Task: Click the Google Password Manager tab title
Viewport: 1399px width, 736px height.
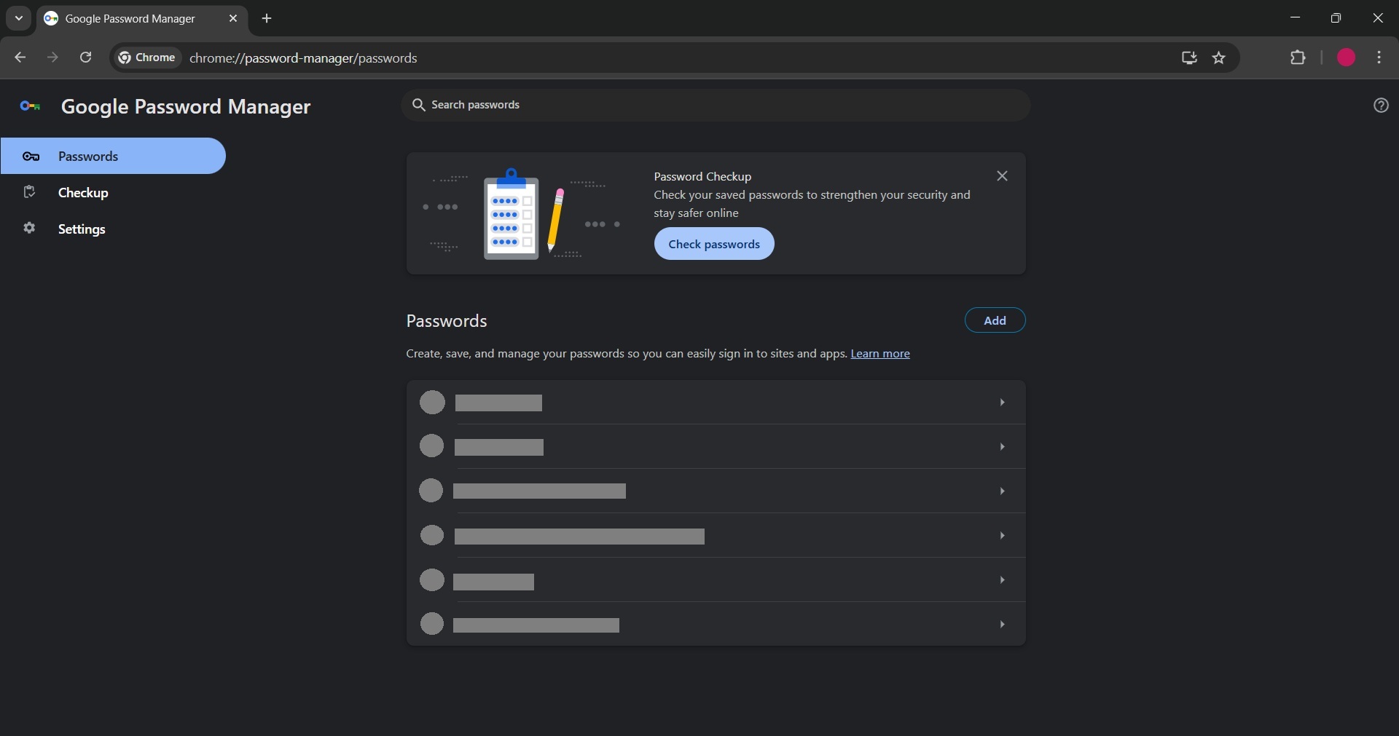Action: [130, 19]
